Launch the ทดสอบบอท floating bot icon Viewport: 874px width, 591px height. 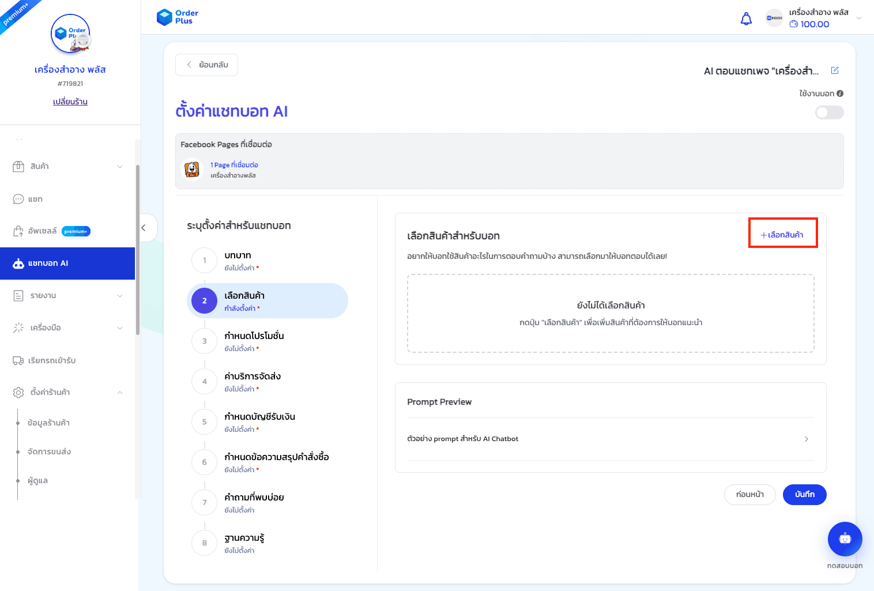844,539
